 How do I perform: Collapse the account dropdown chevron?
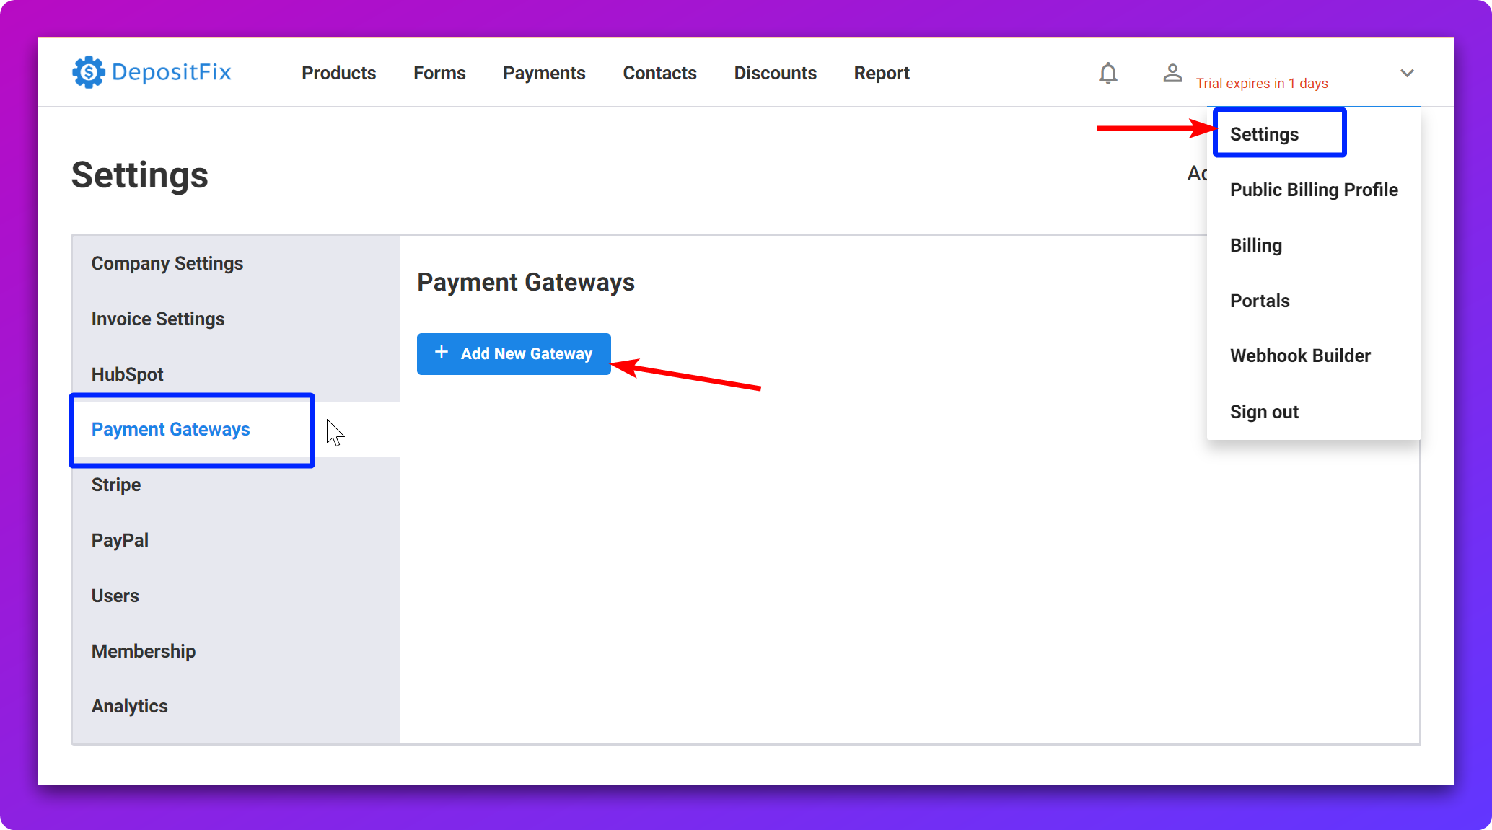pos(1407,73)
